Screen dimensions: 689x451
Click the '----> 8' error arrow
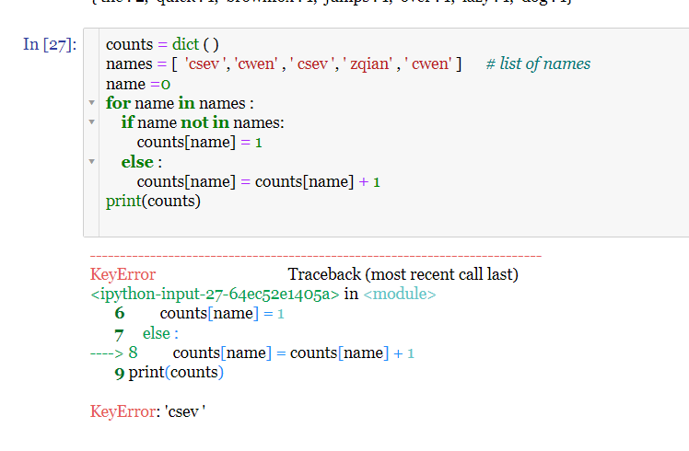(x=113, y=353)
